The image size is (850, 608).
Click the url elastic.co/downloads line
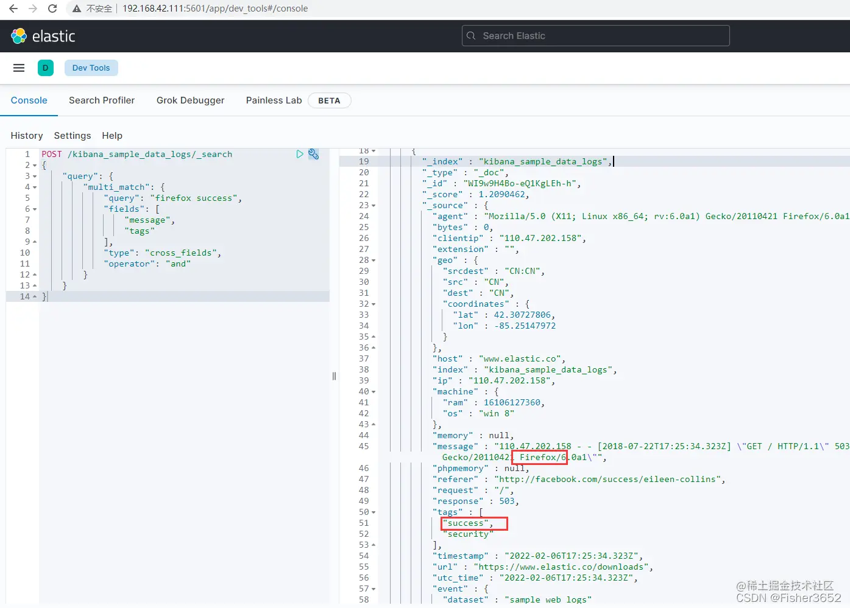542,567
